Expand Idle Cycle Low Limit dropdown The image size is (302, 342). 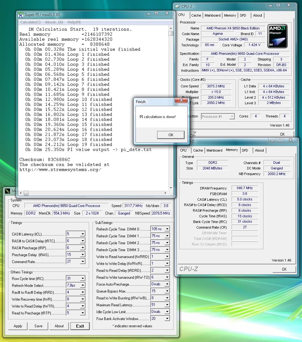click(167, 312)
